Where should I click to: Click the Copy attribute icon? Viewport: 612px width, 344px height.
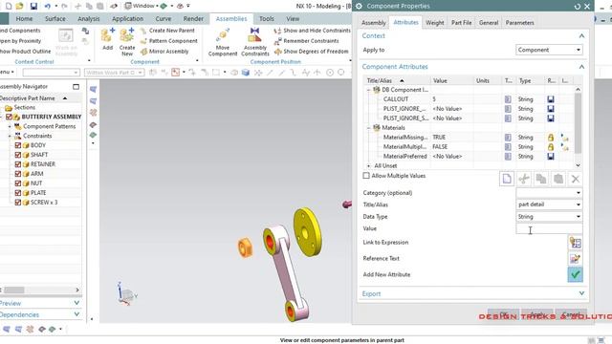[541, 179]
